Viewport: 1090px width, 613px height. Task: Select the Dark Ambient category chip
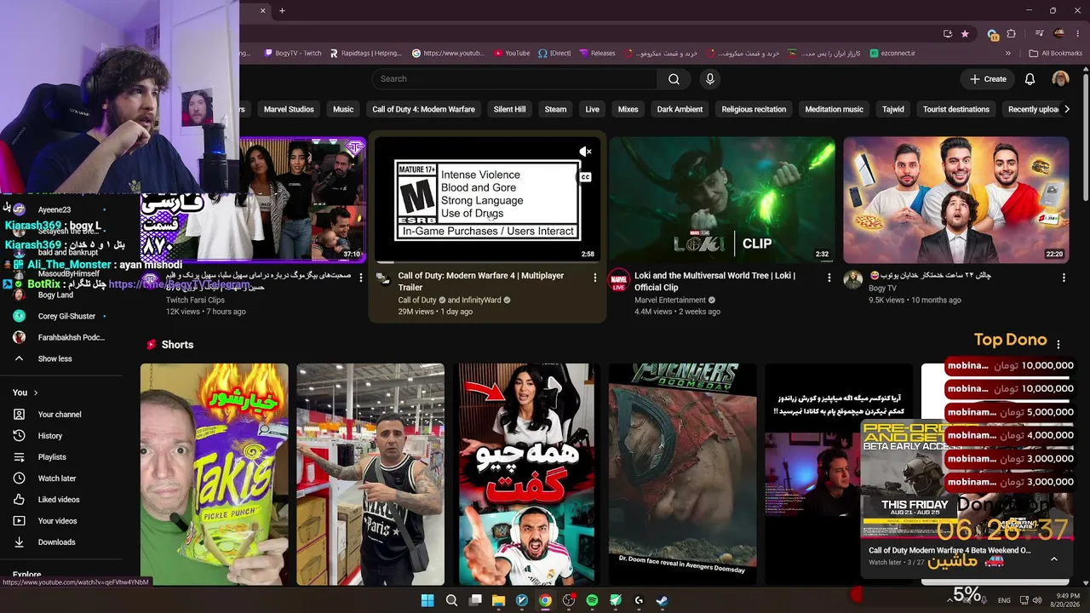[680, 109]
